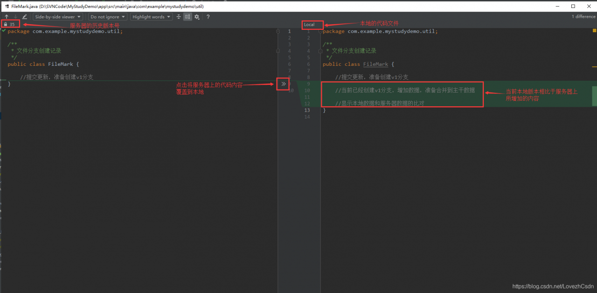
Task: Click line number 14 in Local gutter
Action: (x=307, y=117)
